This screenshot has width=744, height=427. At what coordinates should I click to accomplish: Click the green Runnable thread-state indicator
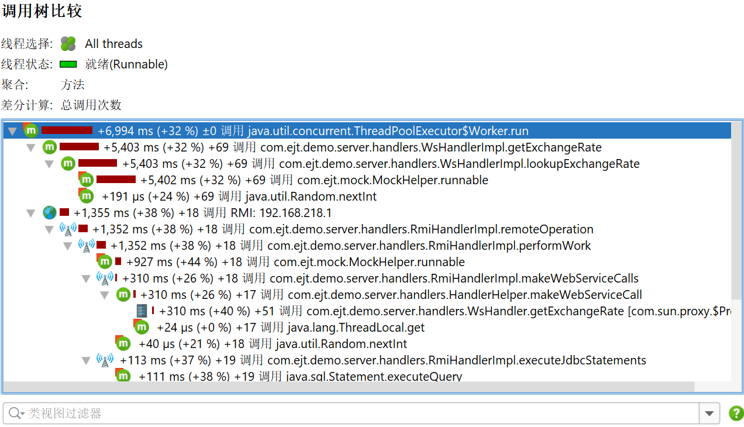pos(68,64)
